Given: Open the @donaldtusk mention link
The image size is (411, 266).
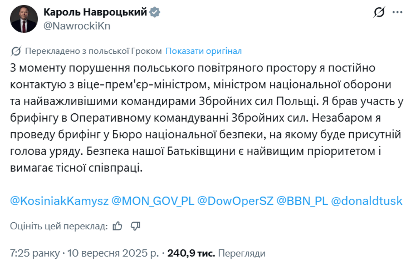Looking at the screenshot, I should point(367,200).
